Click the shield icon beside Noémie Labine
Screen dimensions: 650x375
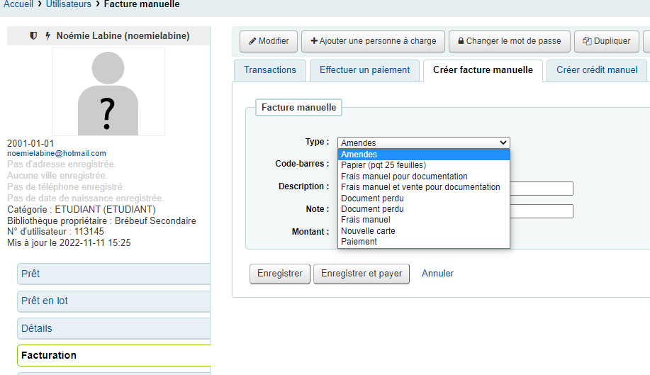click(33, 35)
